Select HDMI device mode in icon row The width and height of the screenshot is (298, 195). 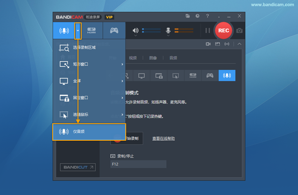tap(193, 75)
